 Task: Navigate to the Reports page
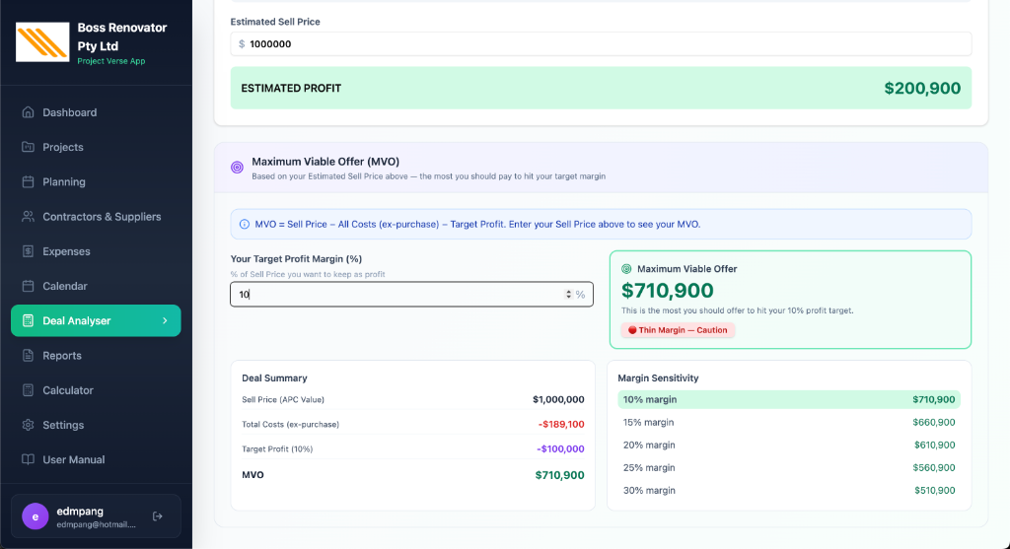click(96, 355)
